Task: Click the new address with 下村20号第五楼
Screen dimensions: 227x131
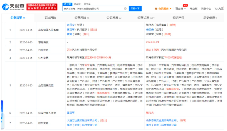Action: point(164,57)
